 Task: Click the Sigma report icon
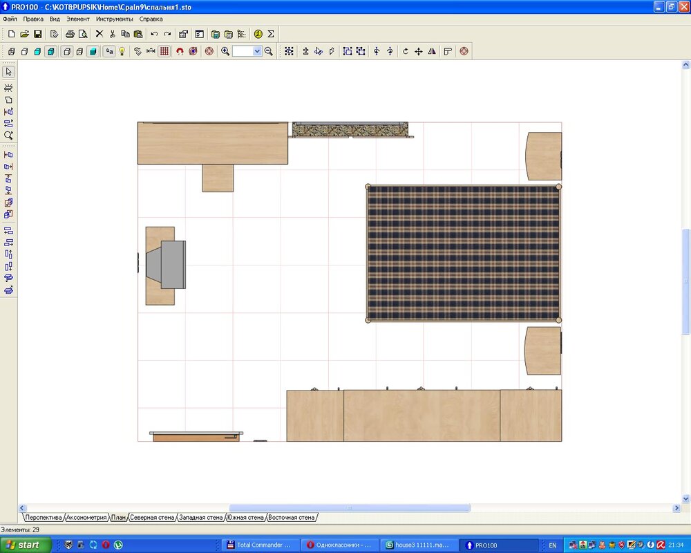tap(271, 34)
